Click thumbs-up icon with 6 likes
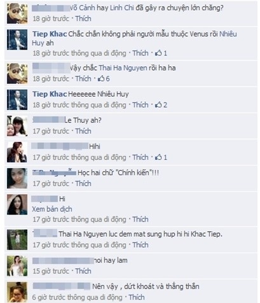 [x=101, y=78]
